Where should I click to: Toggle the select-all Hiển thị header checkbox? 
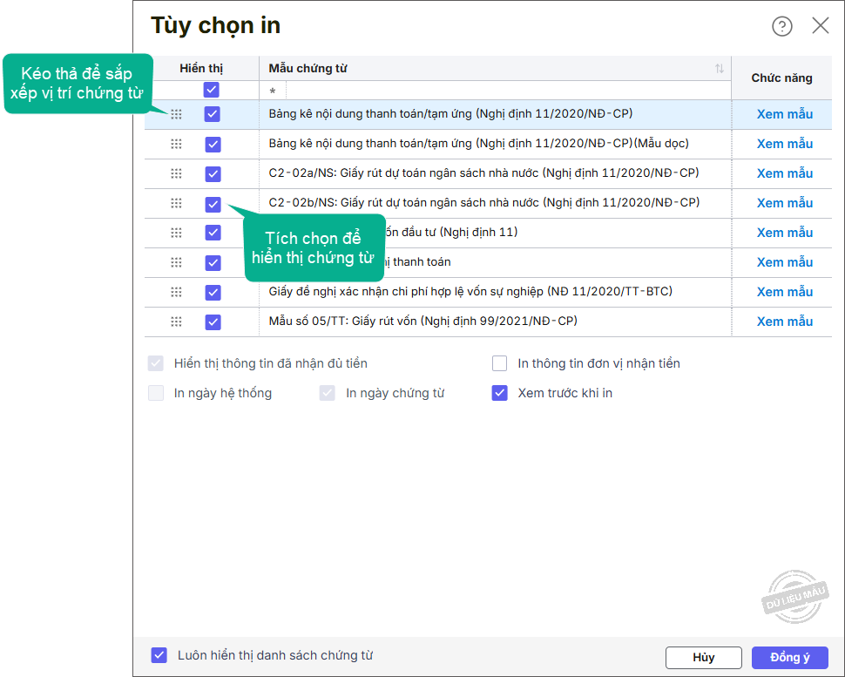(x=211, y=90)
